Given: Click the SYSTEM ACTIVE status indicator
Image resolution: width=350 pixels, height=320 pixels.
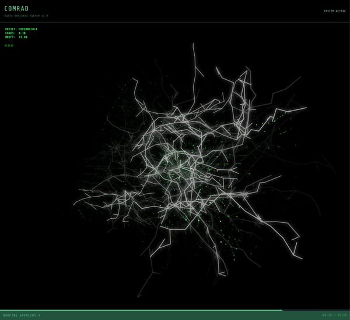Looking at the screenshot, I should tap(335, 11).
